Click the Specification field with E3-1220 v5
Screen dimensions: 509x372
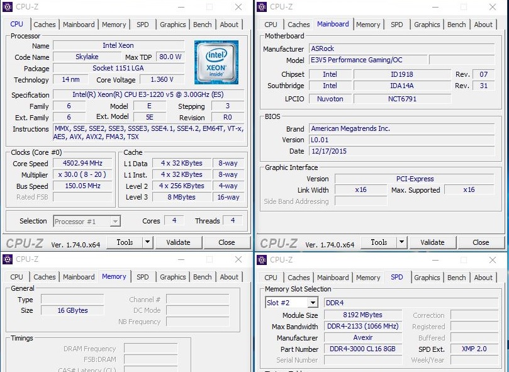[x=148, y=94]
